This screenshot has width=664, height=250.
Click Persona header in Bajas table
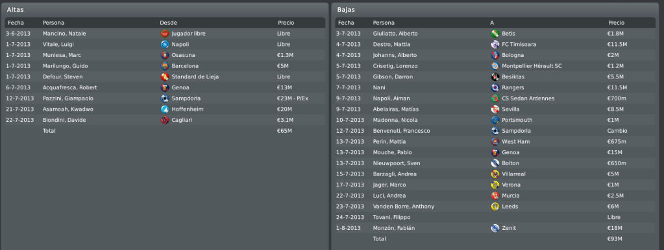384,23
